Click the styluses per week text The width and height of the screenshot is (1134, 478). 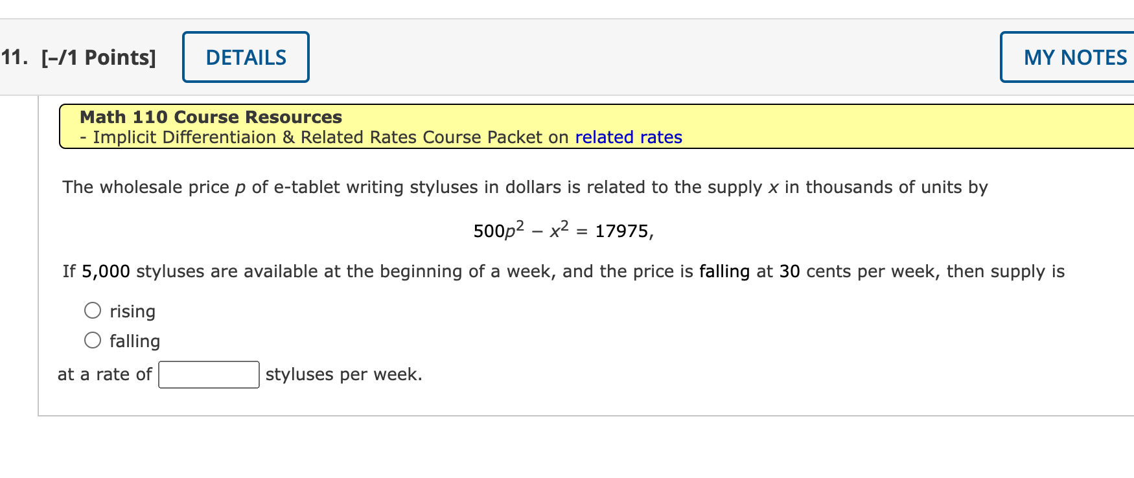341,374
